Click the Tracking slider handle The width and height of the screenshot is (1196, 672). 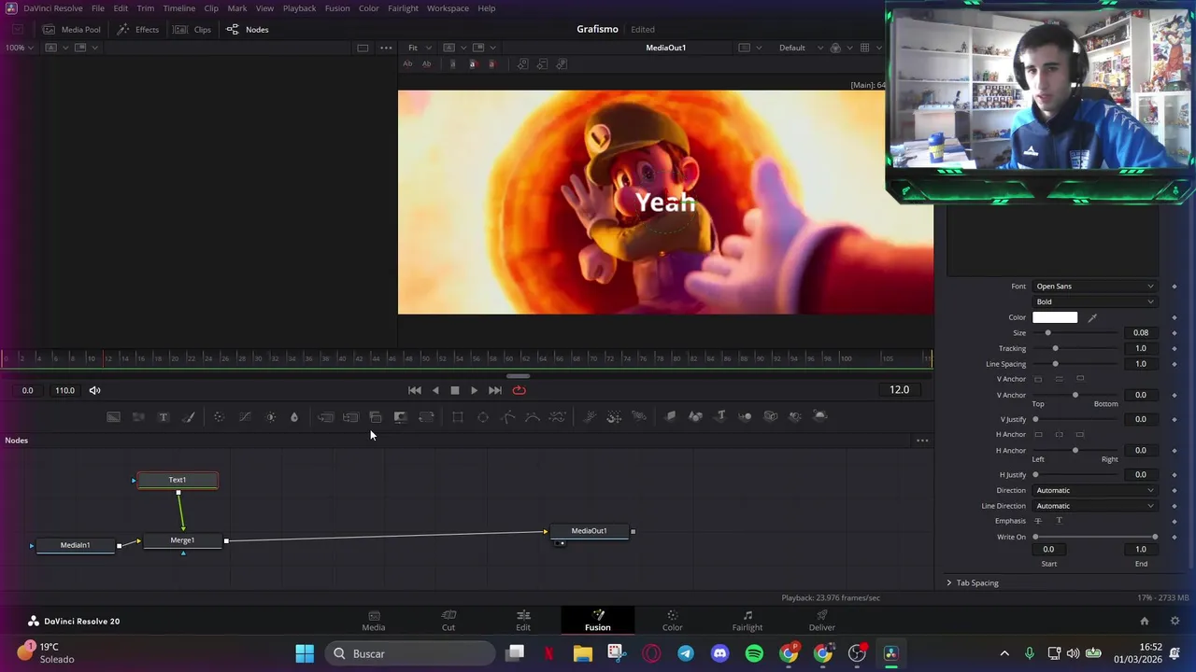point(1056,348)
